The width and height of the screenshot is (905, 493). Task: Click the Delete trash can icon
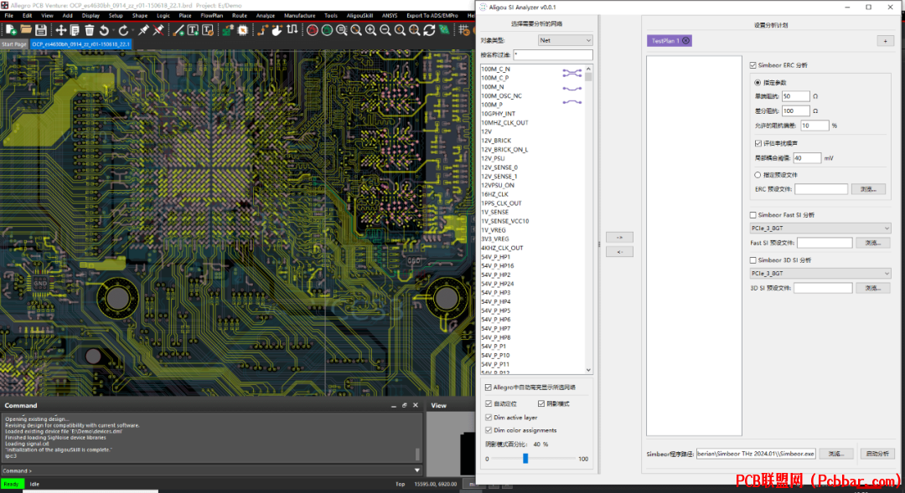click(x=90, y=30)
